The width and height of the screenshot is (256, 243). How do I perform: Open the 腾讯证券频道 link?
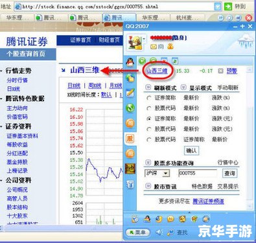(208, 202)
